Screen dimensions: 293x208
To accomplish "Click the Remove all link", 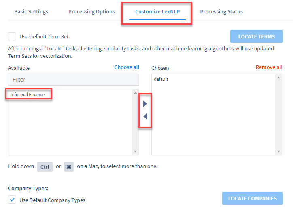I will point(269,67).
